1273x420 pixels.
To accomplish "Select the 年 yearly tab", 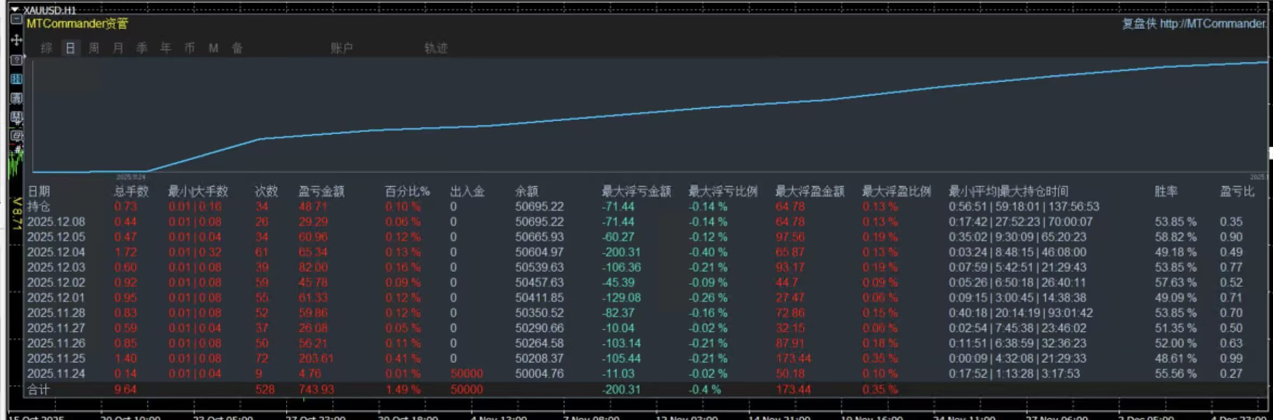I will tap(166, 48).
